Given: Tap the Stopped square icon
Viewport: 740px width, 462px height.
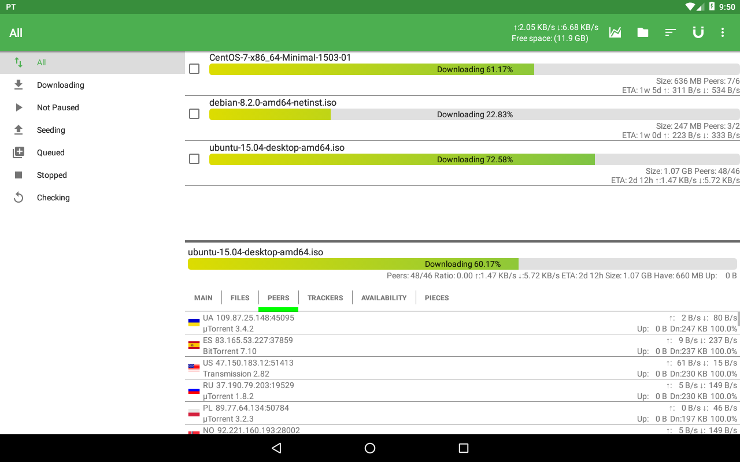Looking at the screenshot, I should 18,175.
